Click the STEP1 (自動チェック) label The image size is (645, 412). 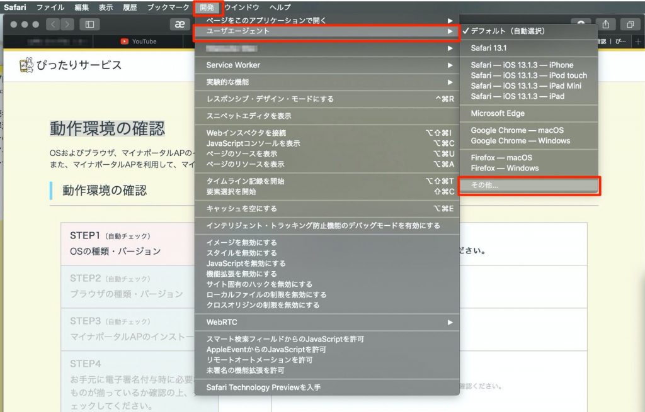110,236
